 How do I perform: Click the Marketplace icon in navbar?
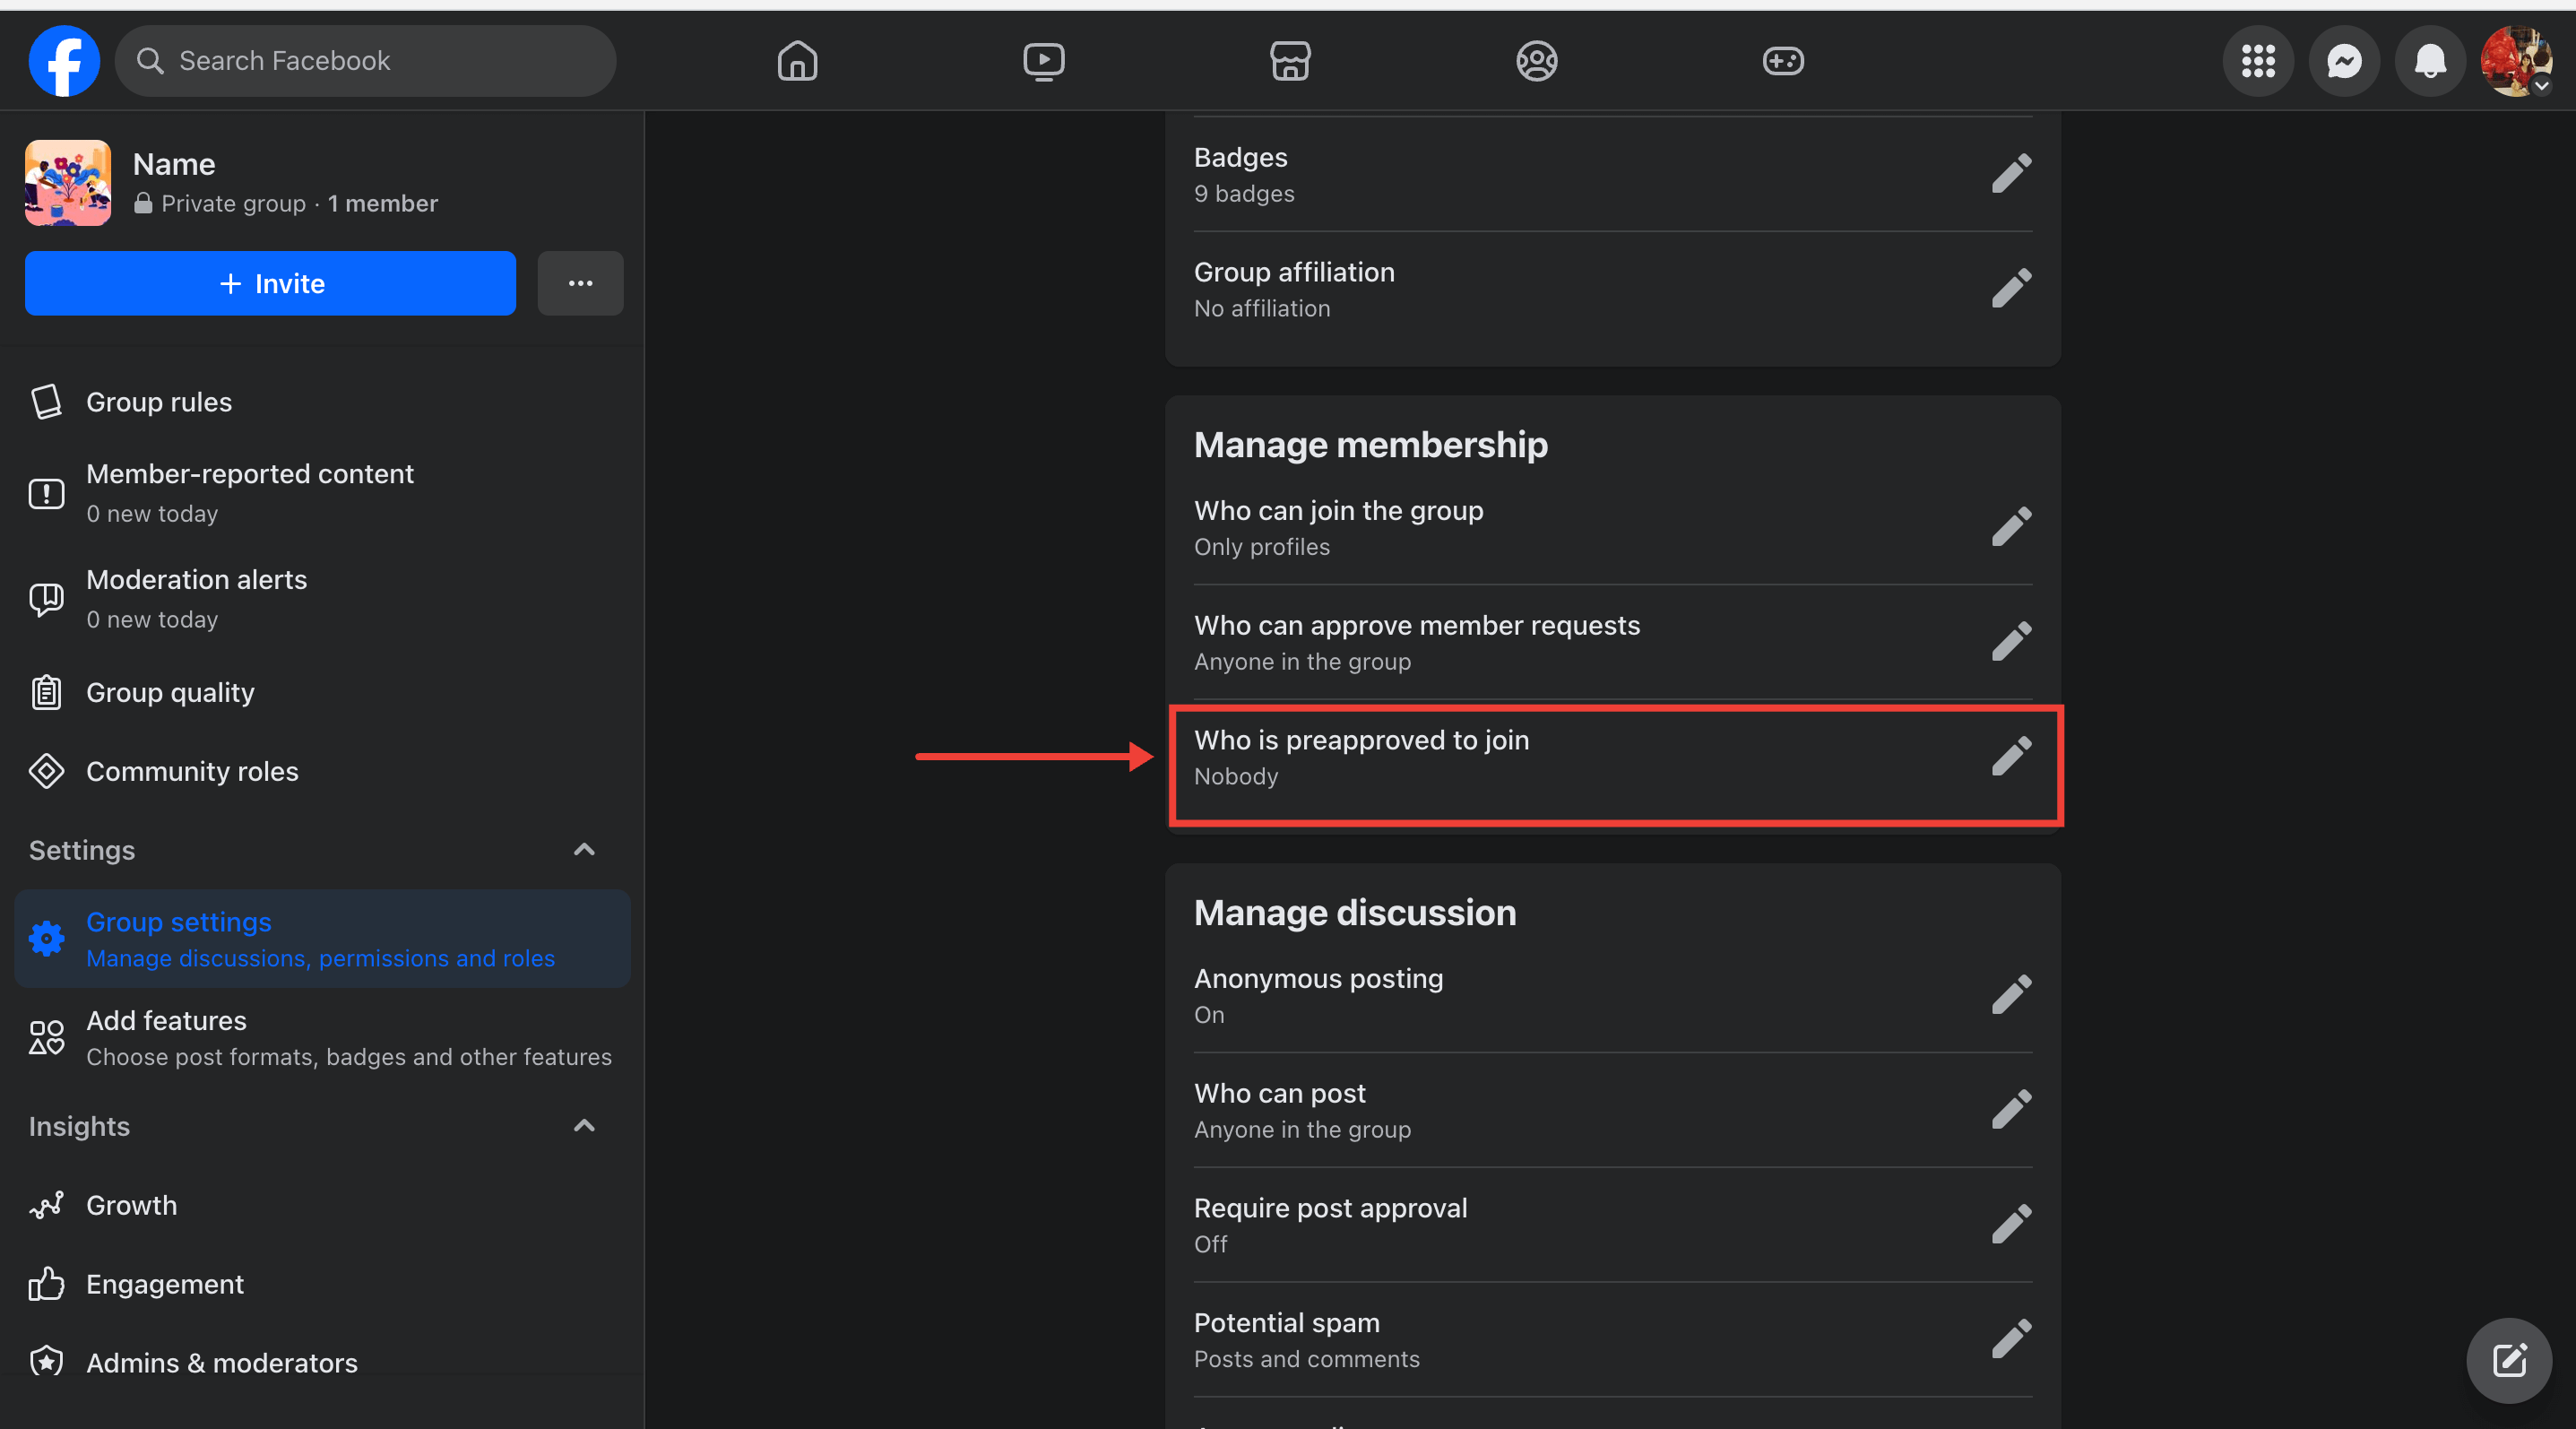(1290, 58)
